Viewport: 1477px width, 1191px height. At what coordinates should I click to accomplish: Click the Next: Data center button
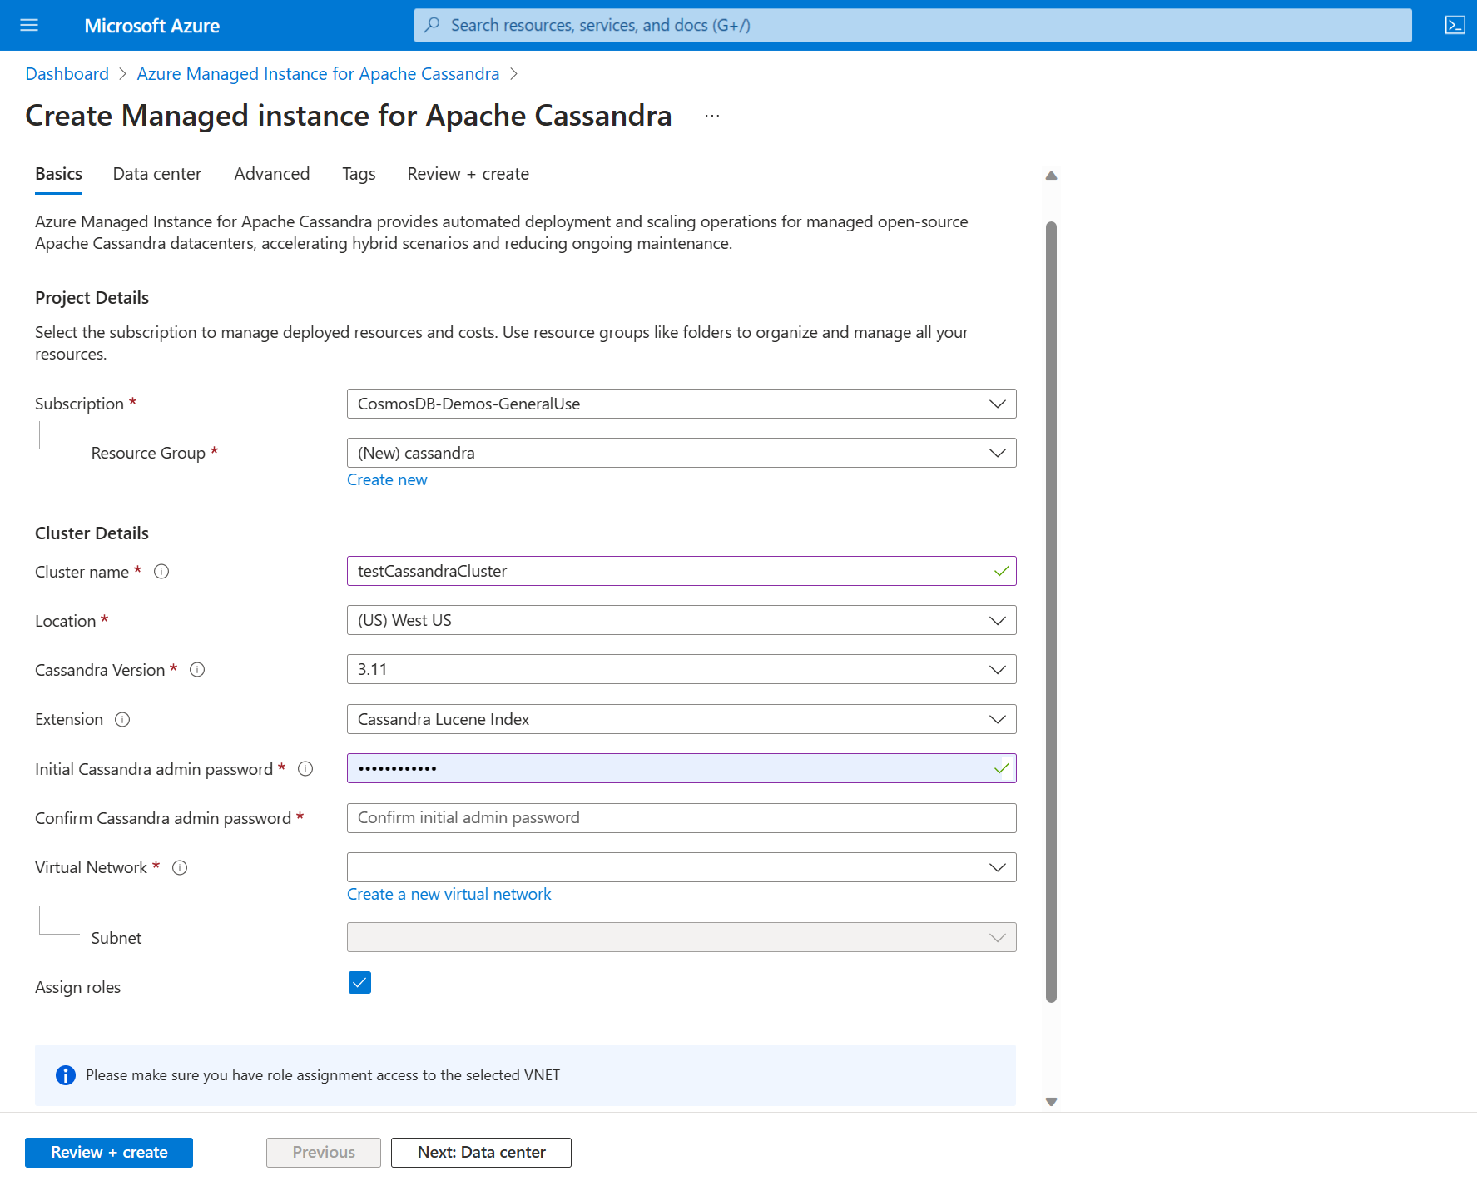[x=481, y=1153]
